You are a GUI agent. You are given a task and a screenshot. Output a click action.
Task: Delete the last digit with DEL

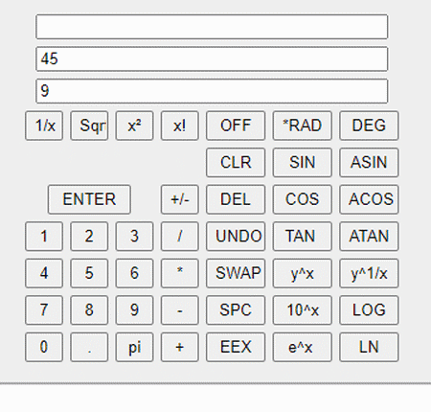point(236,199)
